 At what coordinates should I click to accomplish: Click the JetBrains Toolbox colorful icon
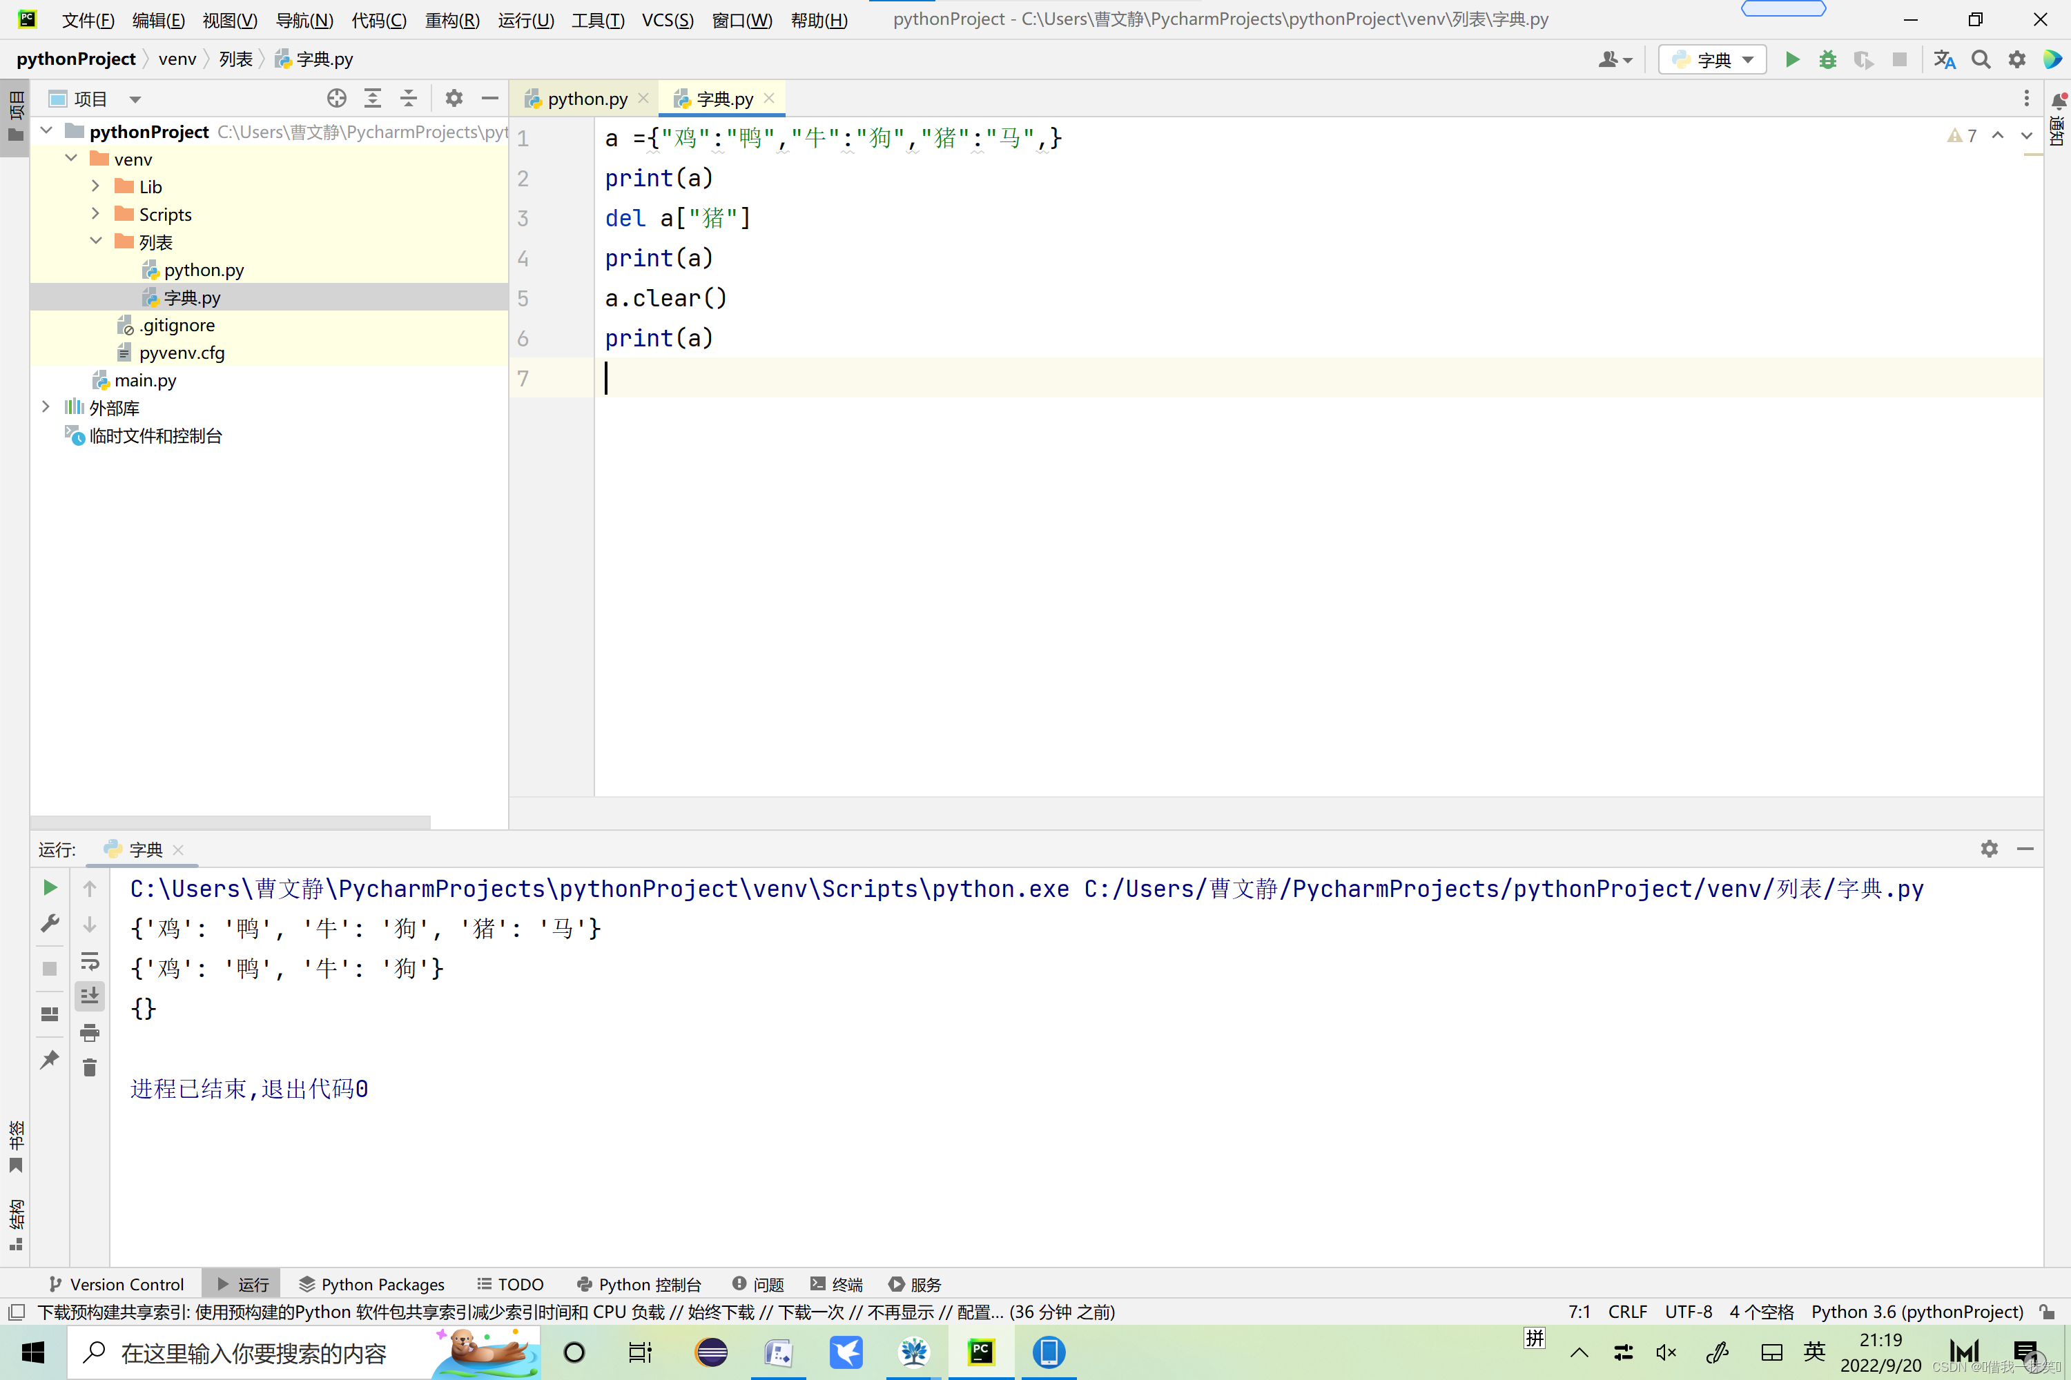tap(2052, 59)
